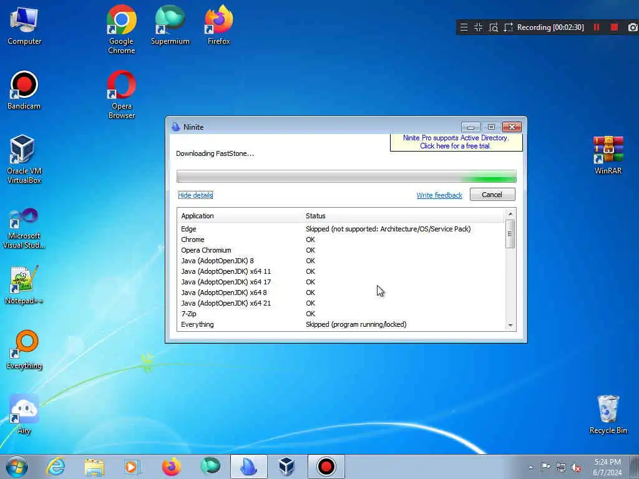Click the scroll down arrow in details list
639x479 pixels.
(x=510, y=326)
